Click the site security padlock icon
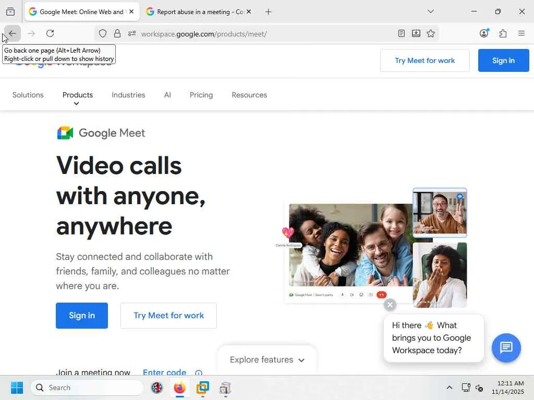Image resolution: width=534 pixels, height=400 pixels. [117, 33]
